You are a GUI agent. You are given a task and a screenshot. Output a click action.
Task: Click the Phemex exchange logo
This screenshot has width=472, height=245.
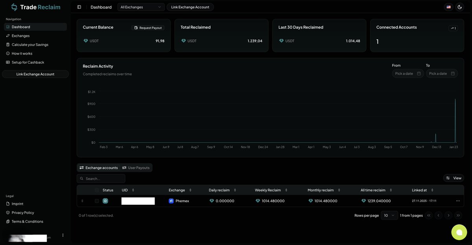coord(171,201)
